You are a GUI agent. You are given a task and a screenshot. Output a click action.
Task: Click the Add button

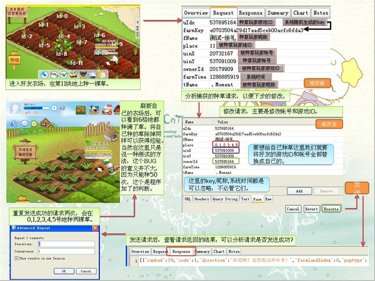pos(299,191)
